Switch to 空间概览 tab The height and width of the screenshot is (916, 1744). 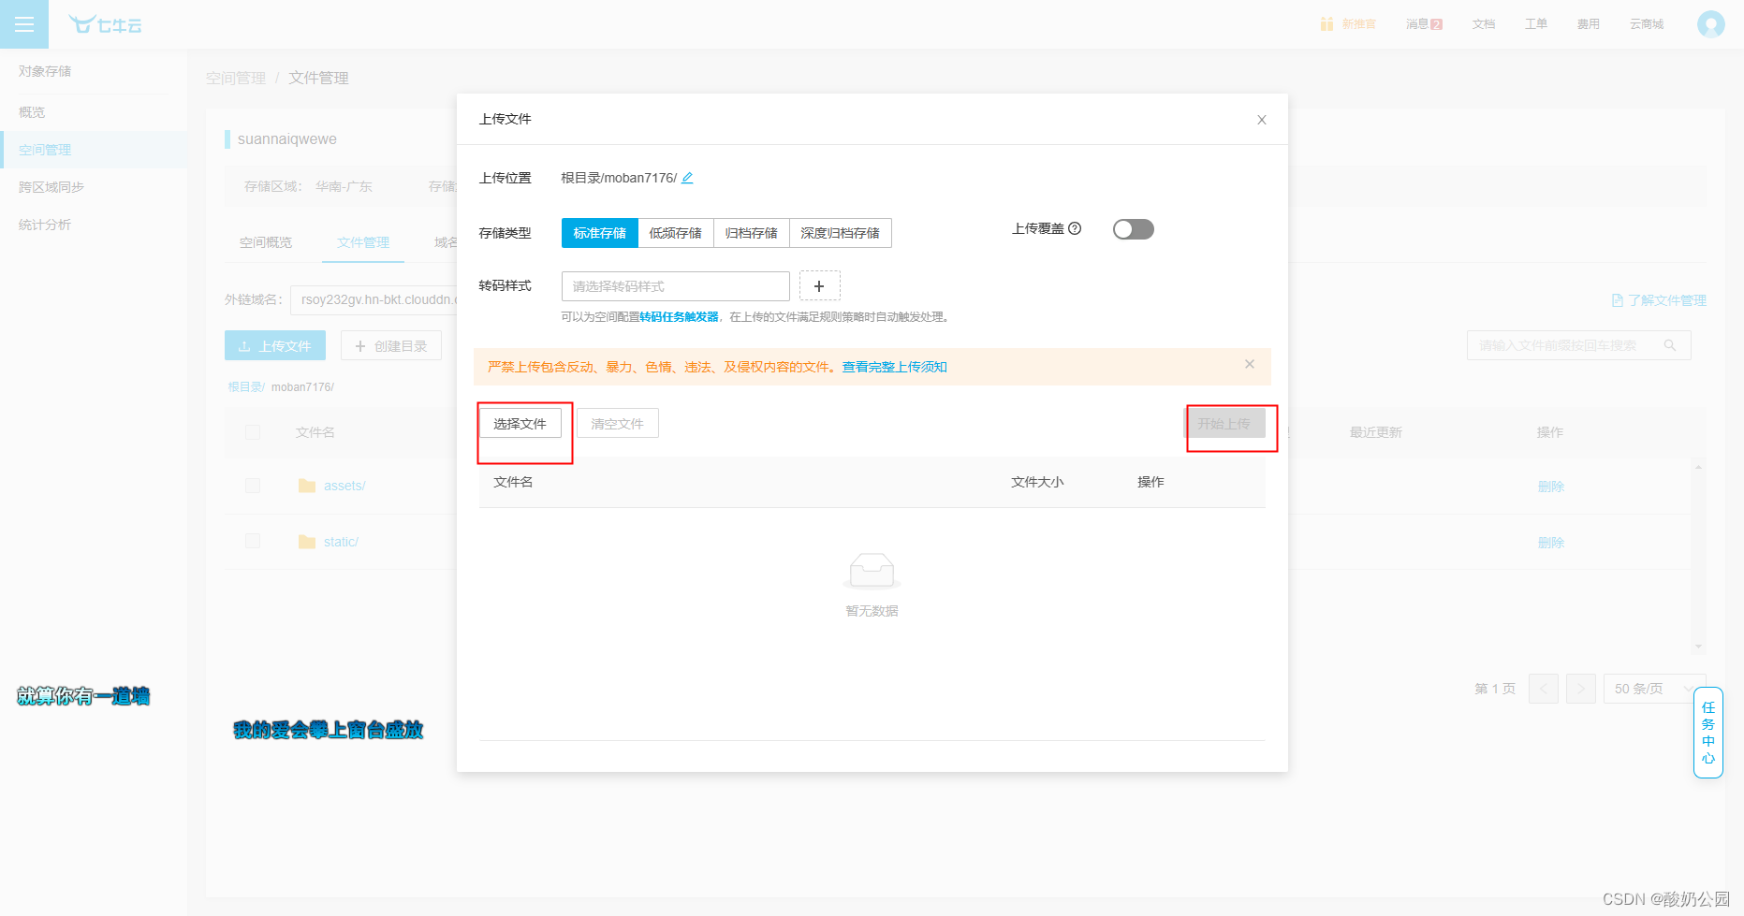266,242
